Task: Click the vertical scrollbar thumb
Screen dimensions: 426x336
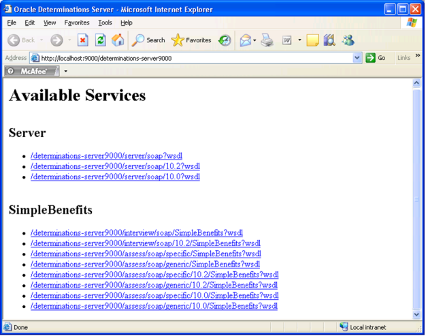Action: [416, 199]
